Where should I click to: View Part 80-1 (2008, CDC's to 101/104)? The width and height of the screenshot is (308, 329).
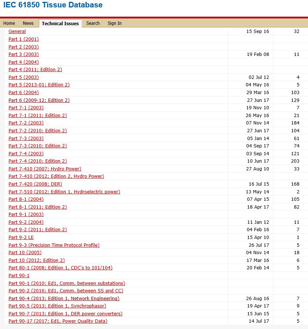pyautogui.click(x=60, y=267)
